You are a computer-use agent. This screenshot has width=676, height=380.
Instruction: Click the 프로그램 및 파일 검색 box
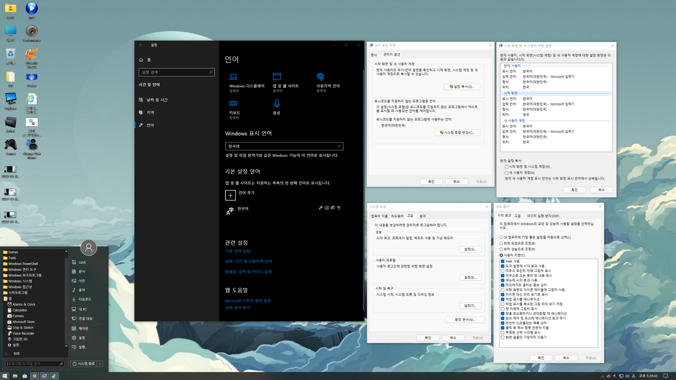tap(35, 364)
